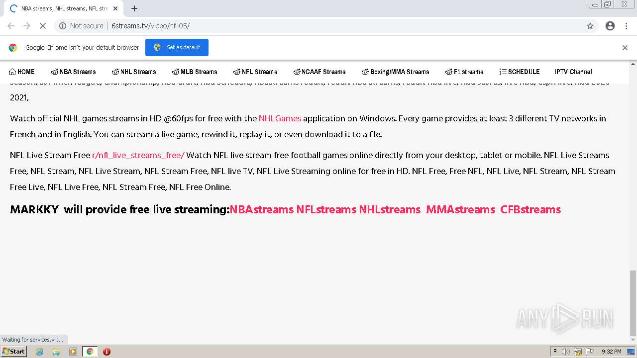Follow the r/nfl_live_streams_free/ link
Image resolution: width=637 pixels, height=358 pixels.
click(138, 155)
